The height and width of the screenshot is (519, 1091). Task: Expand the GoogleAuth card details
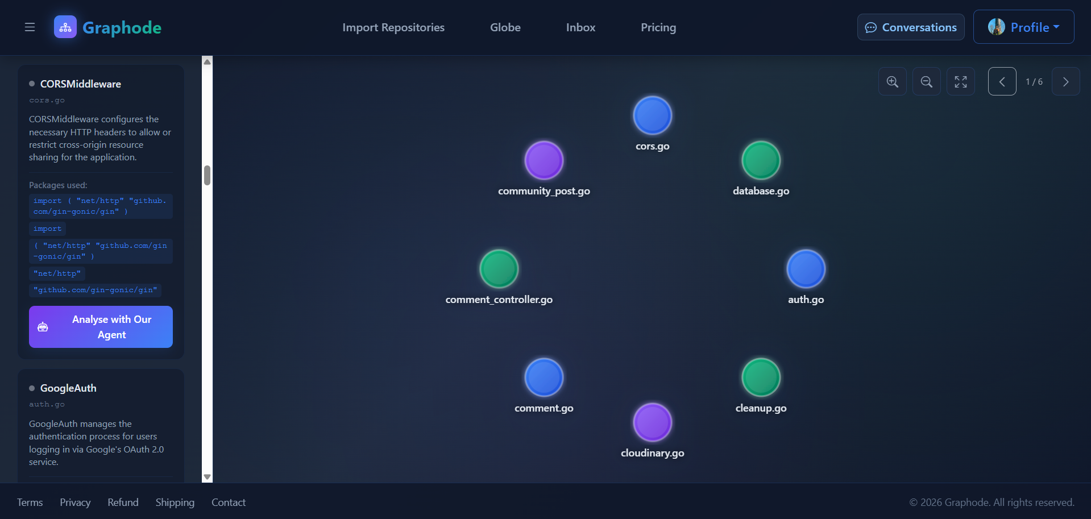(68, 388)
